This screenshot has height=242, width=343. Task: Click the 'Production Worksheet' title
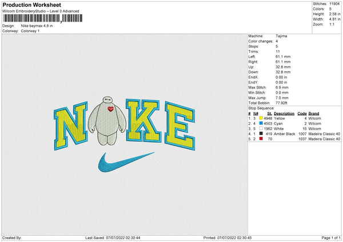(31, 5)
